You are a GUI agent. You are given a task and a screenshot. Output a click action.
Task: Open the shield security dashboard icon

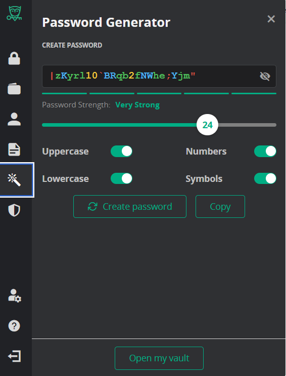point(14,210)
